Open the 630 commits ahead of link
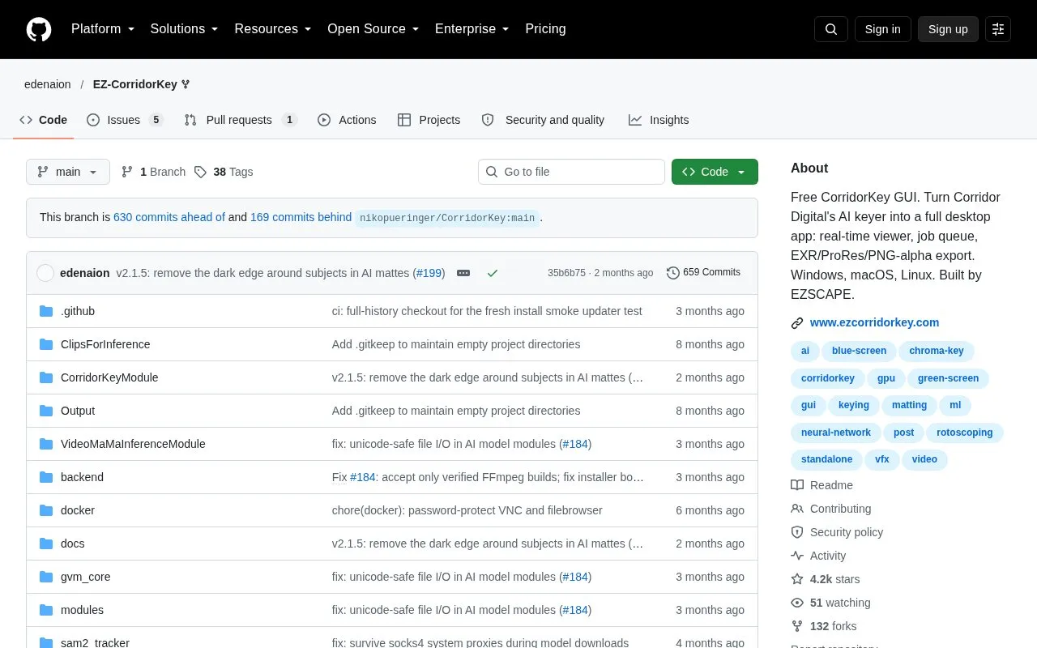This screenshot has width=1037, height=648. point(169,217)
